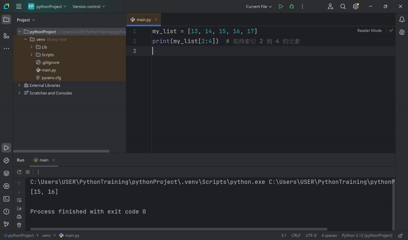Open Code With Me add-user icon

pyautogui.click(x=330, y=6)
